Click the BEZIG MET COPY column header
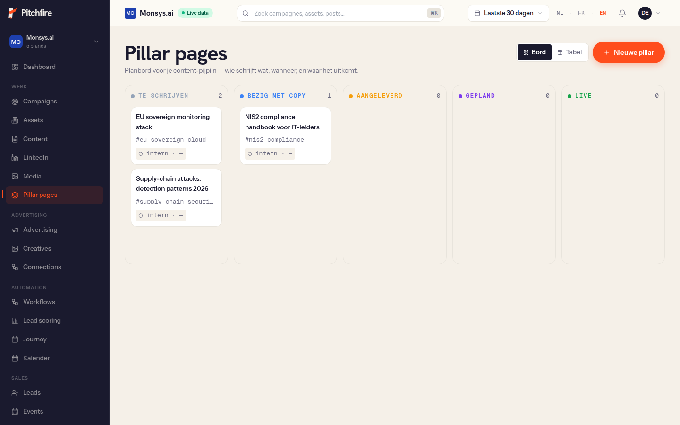This screenshot has width=680, height=425. [285, 96]
